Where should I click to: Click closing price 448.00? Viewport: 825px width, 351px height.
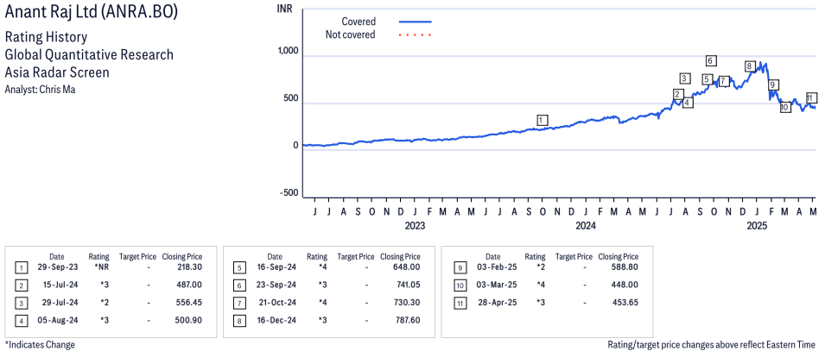pos(625,285)
